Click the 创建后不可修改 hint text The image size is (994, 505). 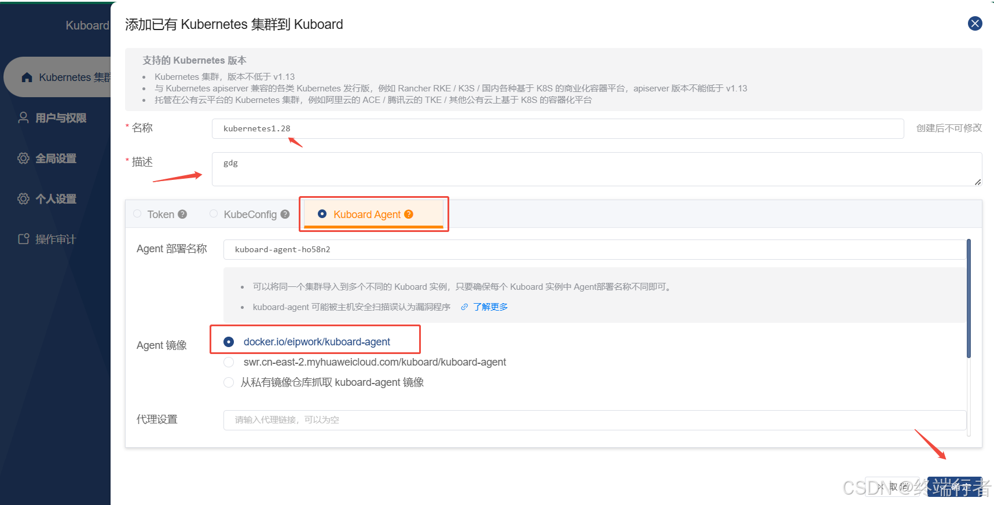click(x=949, y=128)
